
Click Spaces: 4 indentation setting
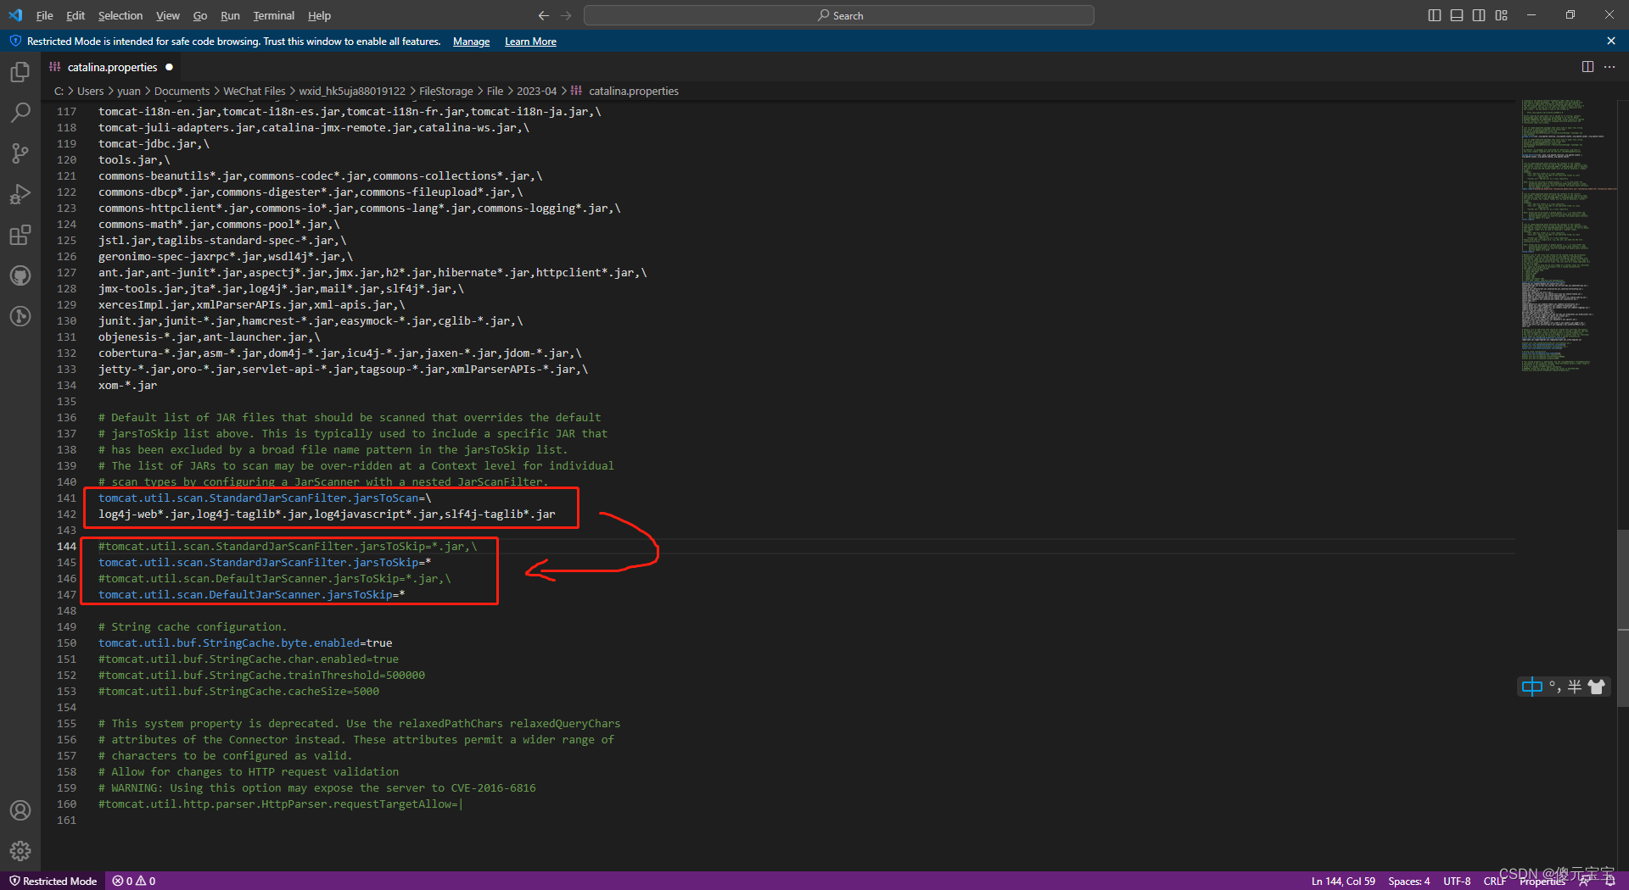[1408, 881]
